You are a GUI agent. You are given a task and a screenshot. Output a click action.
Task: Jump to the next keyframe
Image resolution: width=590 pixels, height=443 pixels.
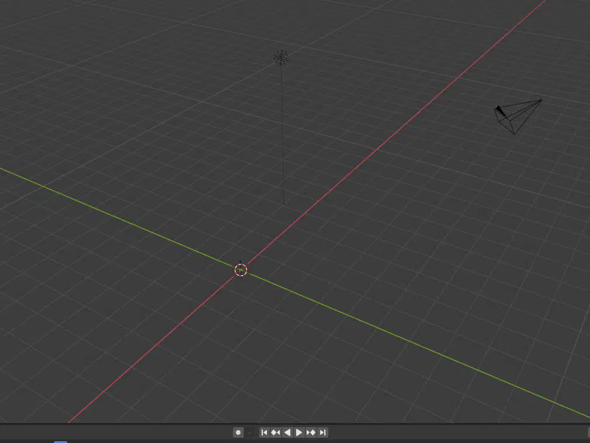pyautogui.click(x=311, y=432)
